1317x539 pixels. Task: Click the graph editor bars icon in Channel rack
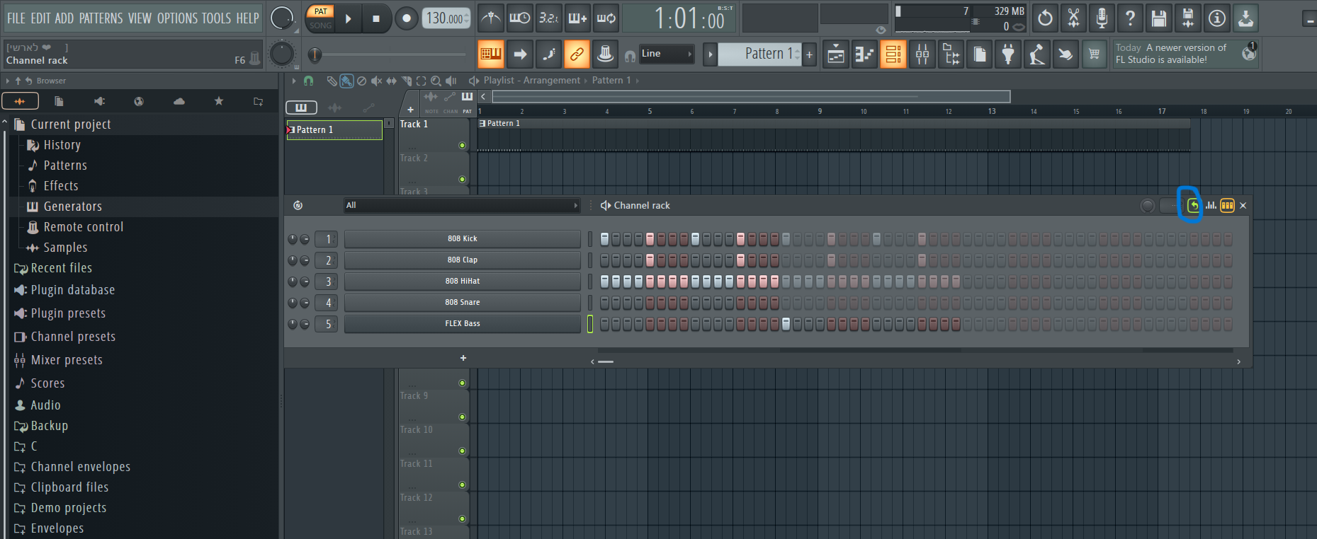pyautogui.click(x=1211, y=205)
